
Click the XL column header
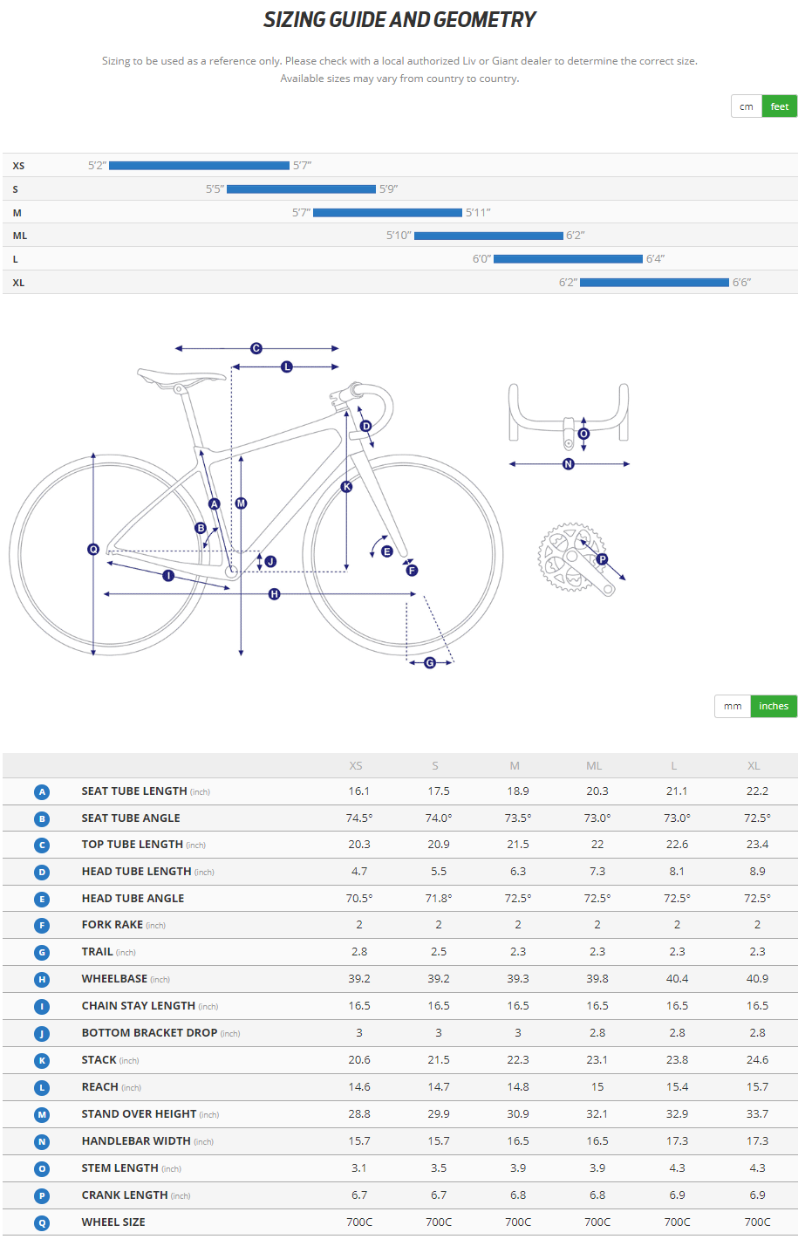754,766
